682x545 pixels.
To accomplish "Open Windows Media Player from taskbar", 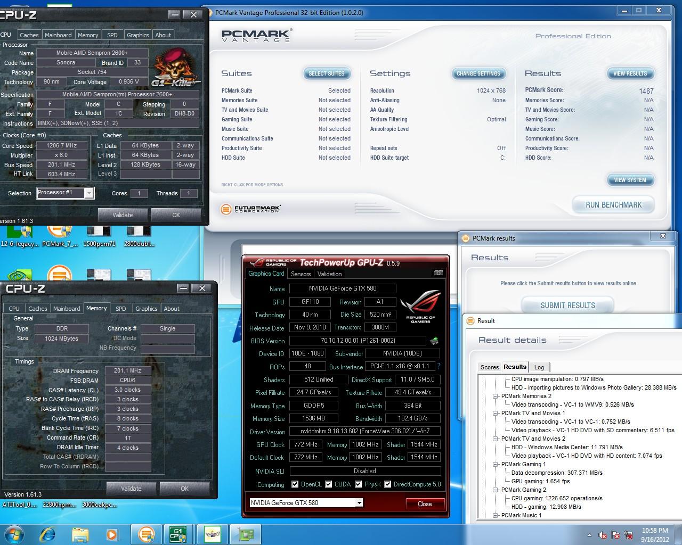I will click(x=112, y=534).
